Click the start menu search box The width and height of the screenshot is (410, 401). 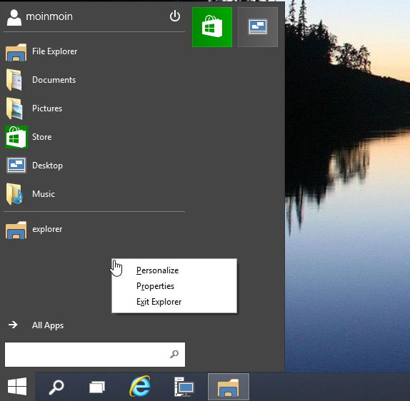(x=95, y=355)
